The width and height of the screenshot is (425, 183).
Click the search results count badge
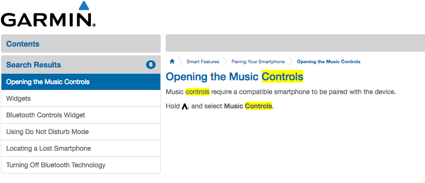coord(151,65)
